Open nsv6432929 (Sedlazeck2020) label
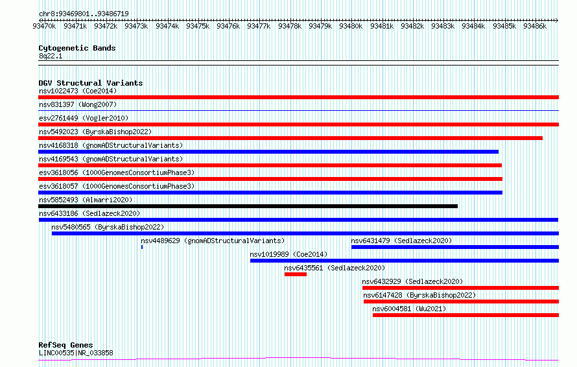577x367 pixels. pyautogui.click(x=412, y=281)
